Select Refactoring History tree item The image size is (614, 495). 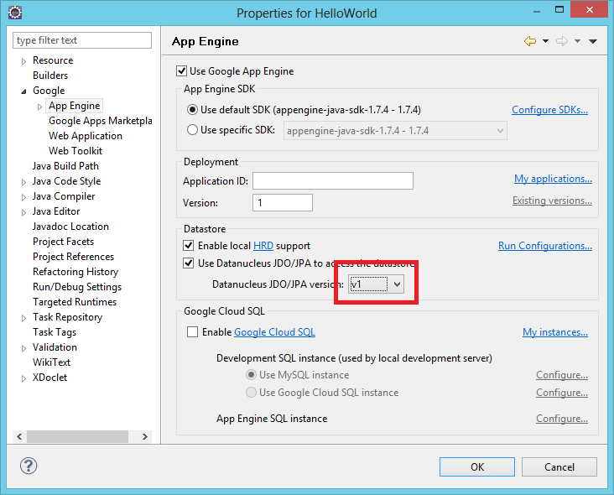click(75, 272)
